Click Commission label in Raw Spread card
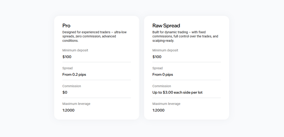Screen dimensions: 284x137 point(162,86)
